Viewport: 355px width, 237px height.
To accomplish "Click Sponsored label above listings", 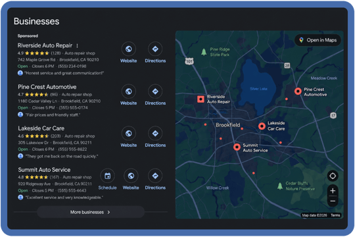I will coord(28,36).
